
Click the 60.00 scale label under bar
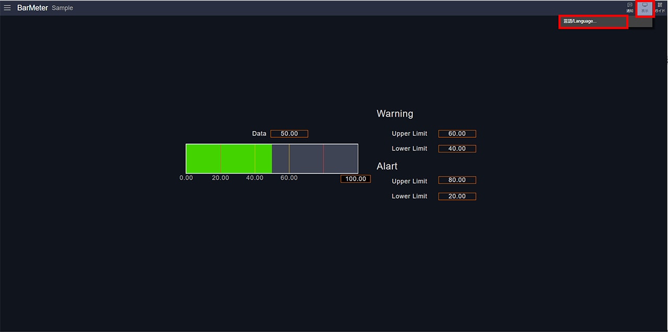289,178
